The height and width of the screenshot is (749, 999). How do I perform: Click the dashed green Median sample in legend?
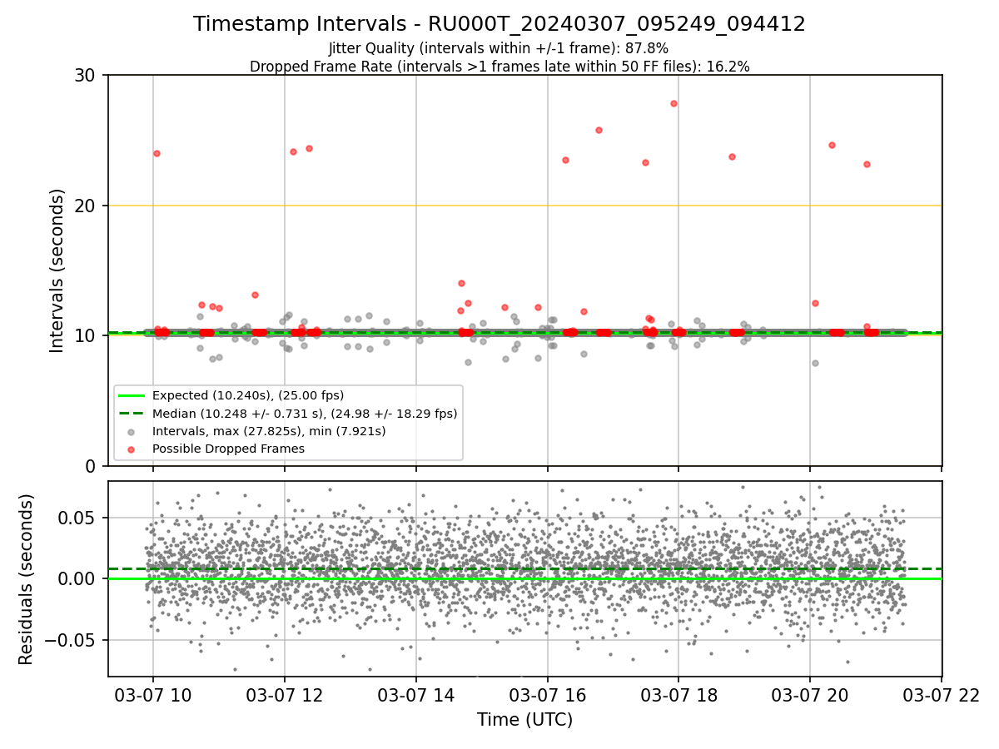click(x=131, y=413)
